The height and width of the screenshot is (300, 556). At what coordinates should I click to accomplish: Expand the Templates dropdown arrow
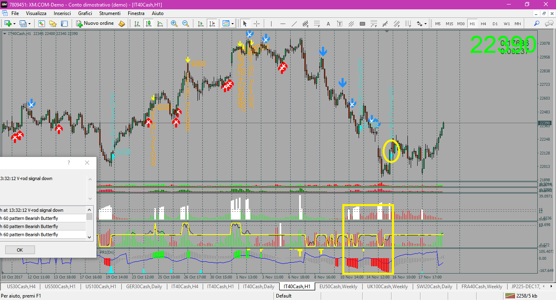click(232, 24)
